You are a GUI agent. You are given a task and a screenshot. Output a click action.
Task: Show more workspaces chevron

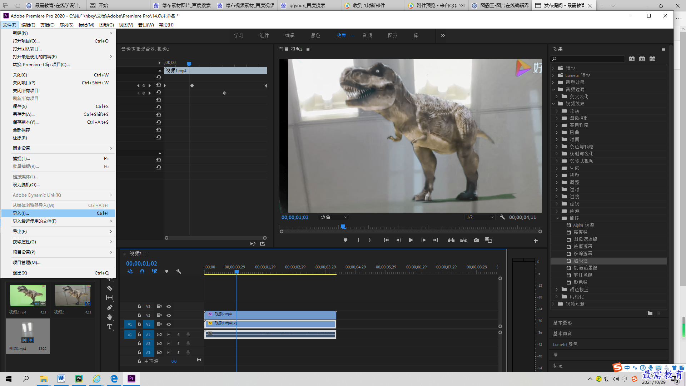pos(443,35)
